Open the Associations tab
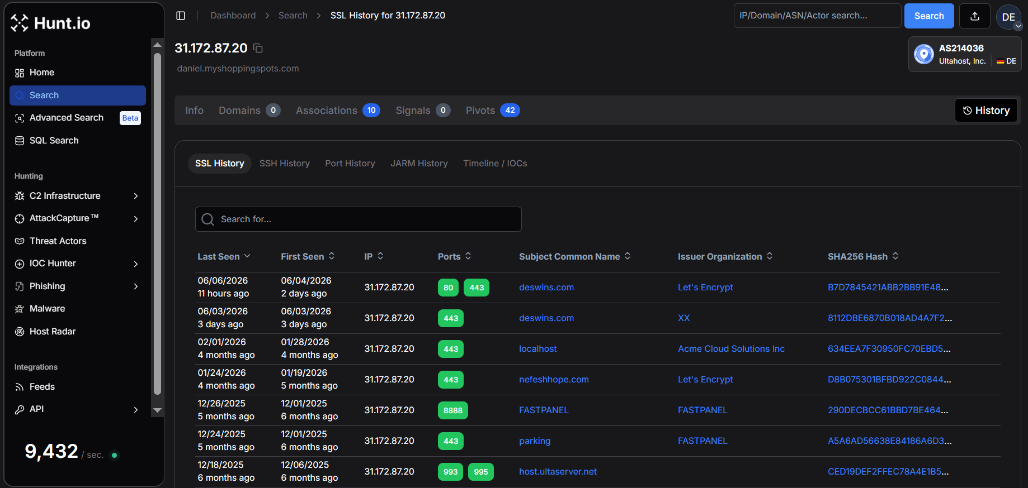 (338, 111)
